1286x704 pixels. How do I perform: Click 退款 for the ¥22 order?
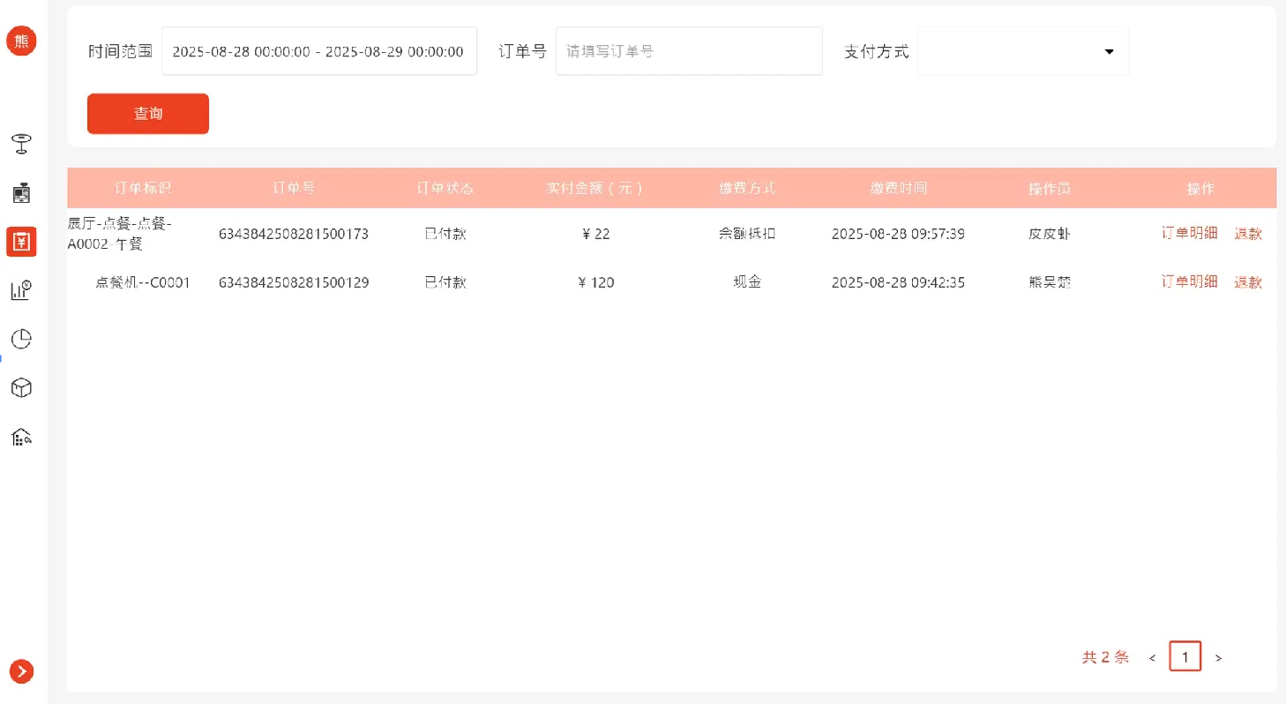1248,234
